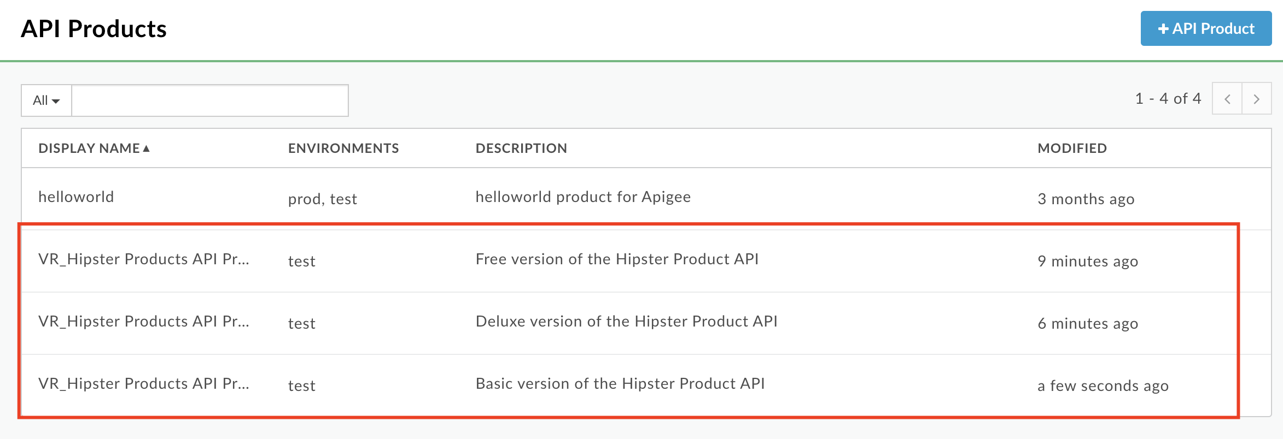The height and width of the screenshot is (439, 1283).
Task: Open the Deluxe version Hipster product row
Action: pos(646,323)
